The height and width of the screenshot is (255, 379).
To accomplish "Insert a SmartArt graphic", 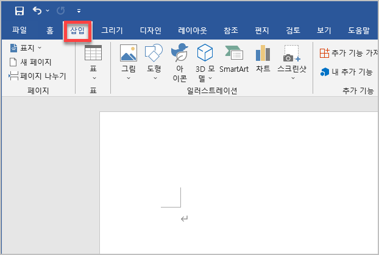I will (x=234, y=59).
